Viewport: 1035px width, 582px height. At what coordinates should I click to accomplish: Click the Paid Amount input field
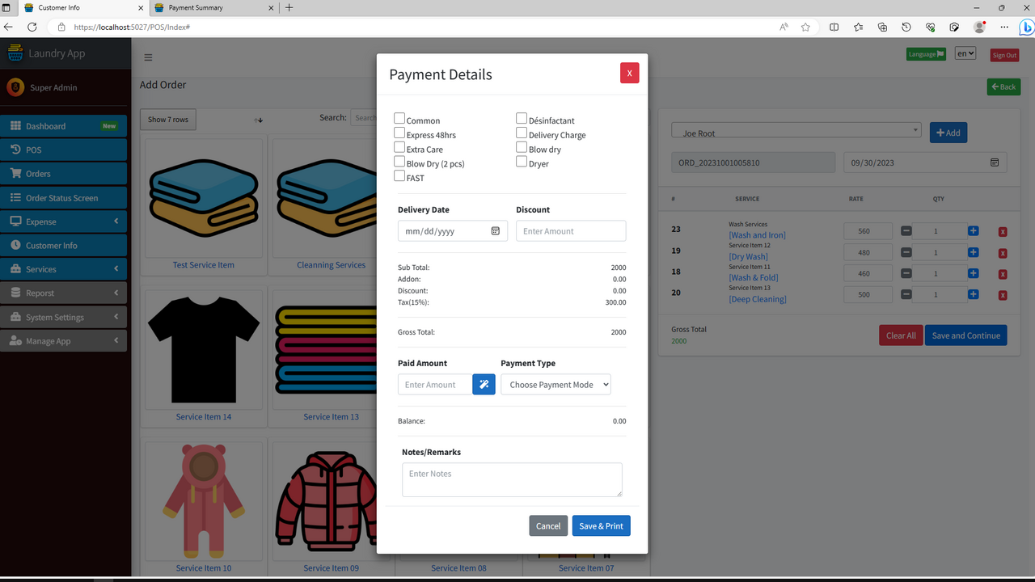point(434,384)
